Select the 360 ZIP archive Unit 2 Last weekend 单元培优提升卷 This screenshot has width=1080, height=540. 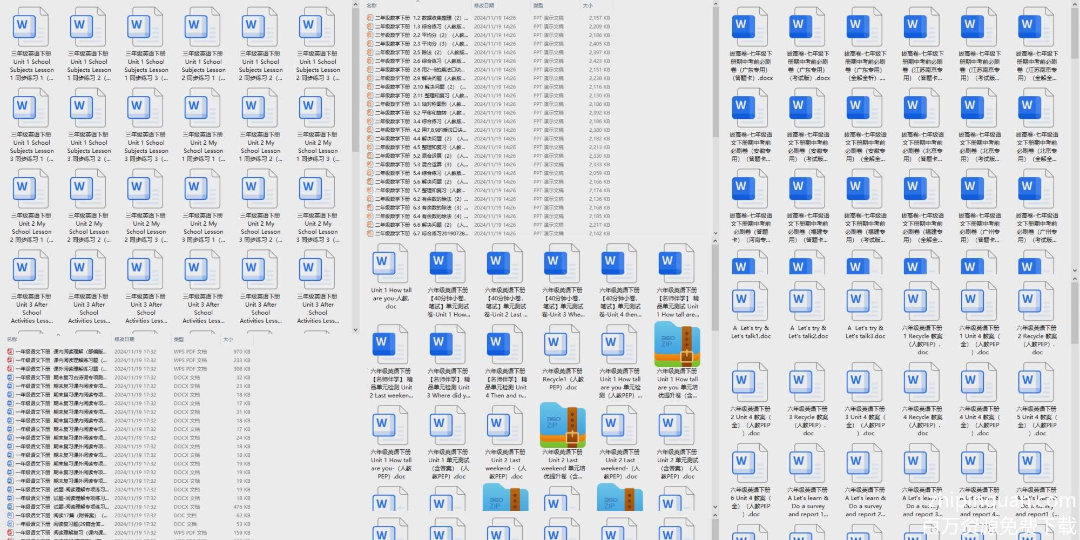tap(563, 426)
